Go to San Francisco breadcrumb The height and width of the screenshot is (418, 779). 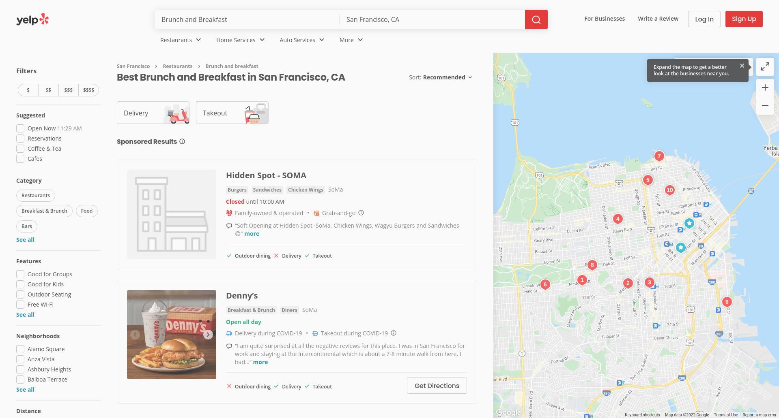point(133,66)
